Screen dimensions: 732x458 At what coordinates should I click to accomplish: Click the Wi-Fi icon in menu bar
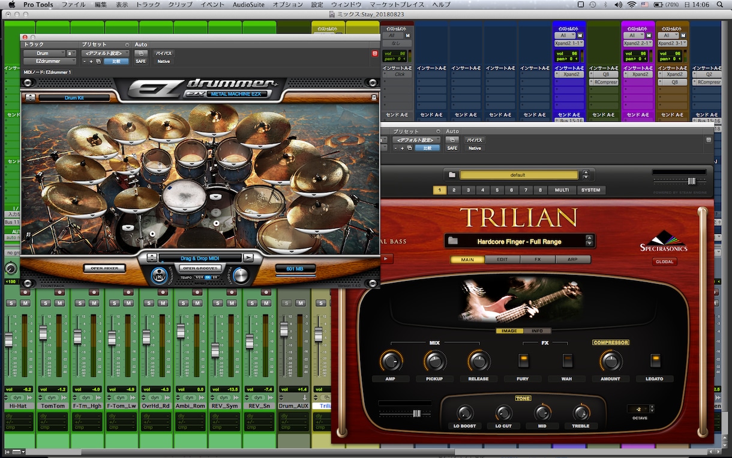(631, 5)
